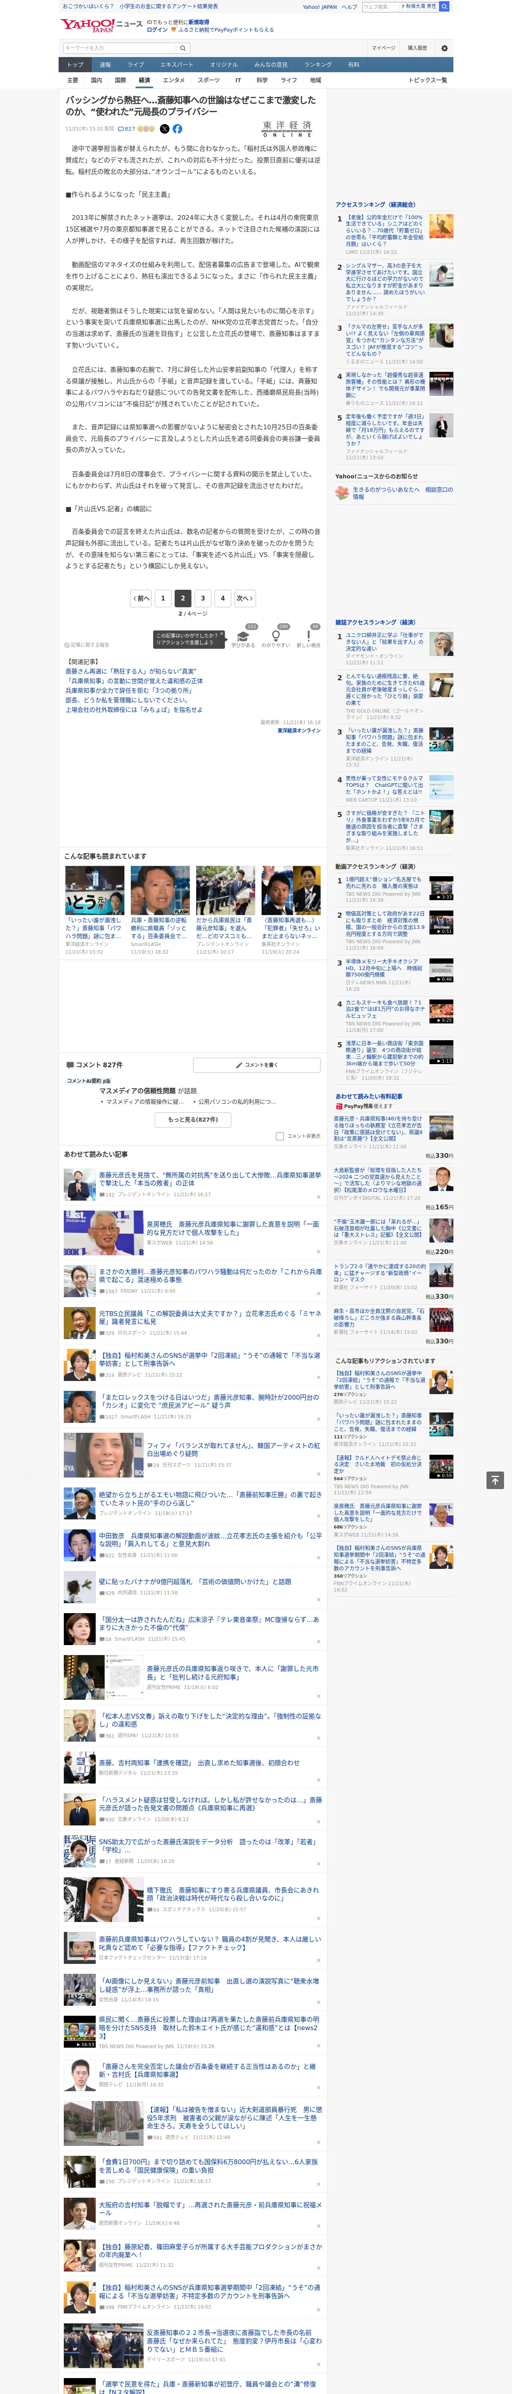This screenshot has height=2394, width=512.
Task: Open the 速報 navigation tab
Action: tap(105, 64)
